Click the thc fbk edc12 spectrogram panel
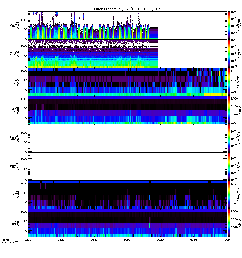This screenshot has height=258, width=242. point(127,195)
